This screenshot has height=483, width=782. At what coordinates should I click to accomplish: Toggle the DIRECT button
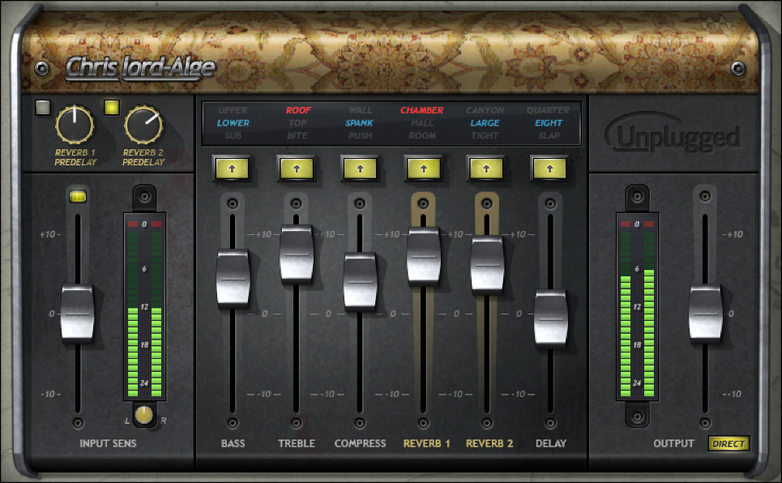(x=729, y=443)
